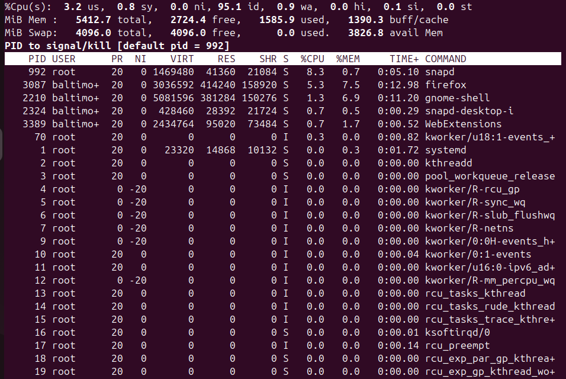Select the snapd-desktop-i process name
The image size is (566, 379).
click(x=469, y=111)
